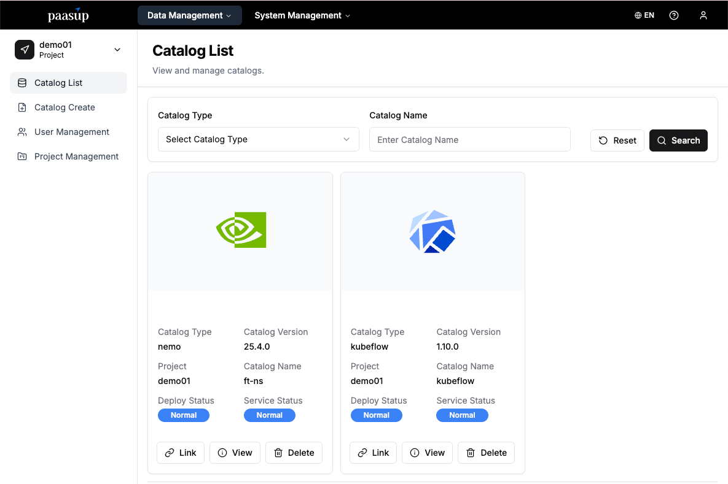Open the Select Catalog Type dropdown
The image size is (728, 484).
pyautogui.click(x=258, y=139)
